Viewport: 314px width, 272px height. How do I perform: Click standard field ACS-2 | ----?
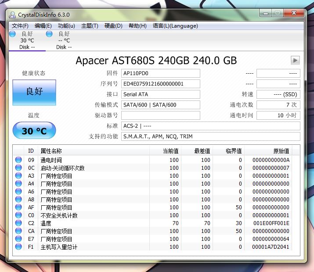[x=211, y=126]
